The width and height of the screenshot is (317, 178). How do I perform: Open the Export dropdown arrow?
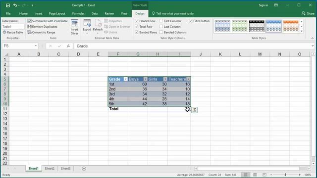(x=87, y=33)
